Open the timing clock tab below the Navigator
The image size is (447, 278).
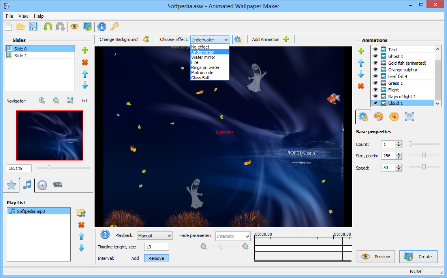point(42,185)
